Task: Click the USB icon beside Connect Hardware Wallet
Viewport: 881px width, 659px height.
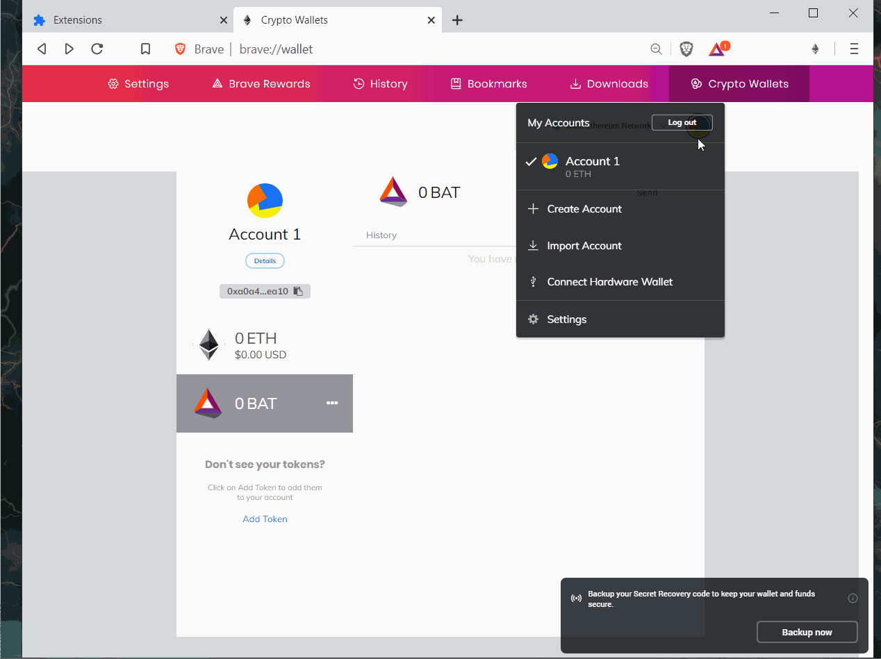Action: (534, 282)
